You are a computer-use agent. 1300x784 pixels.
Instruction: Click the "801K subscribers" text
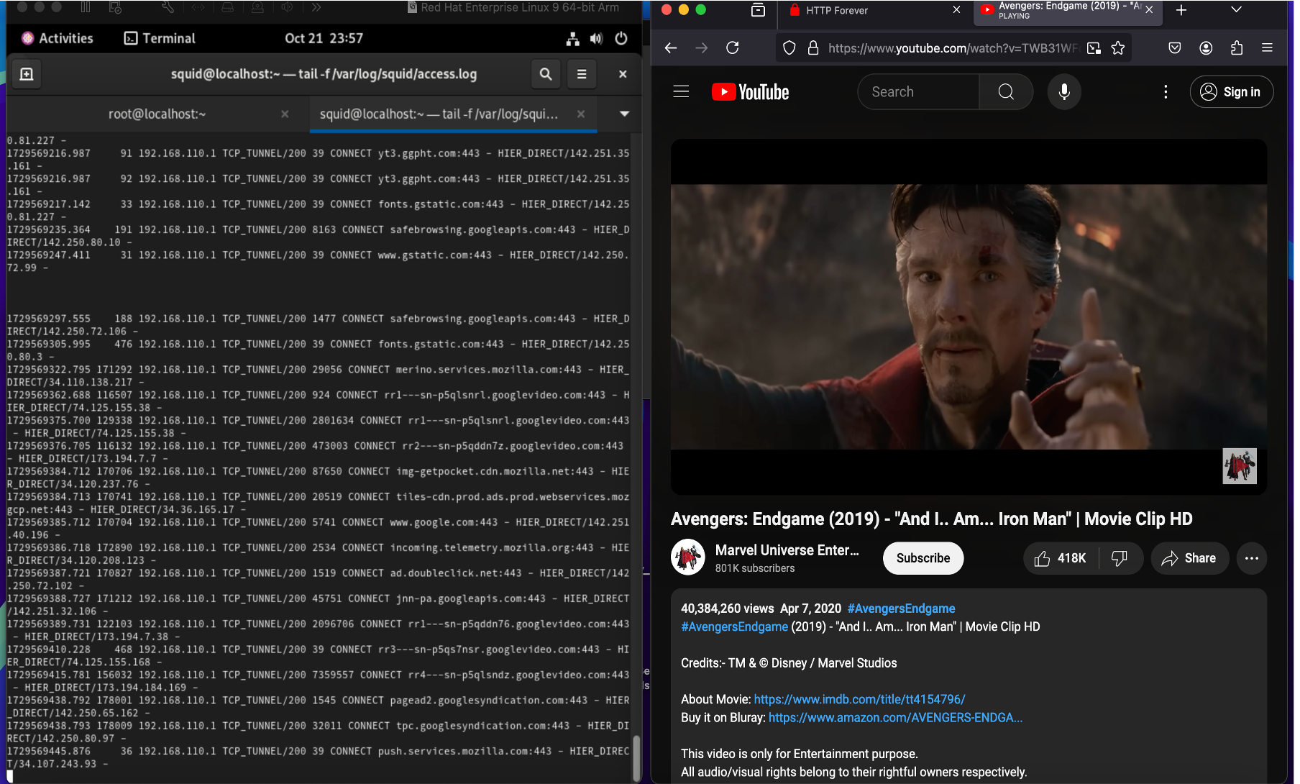tap(755, 568)
